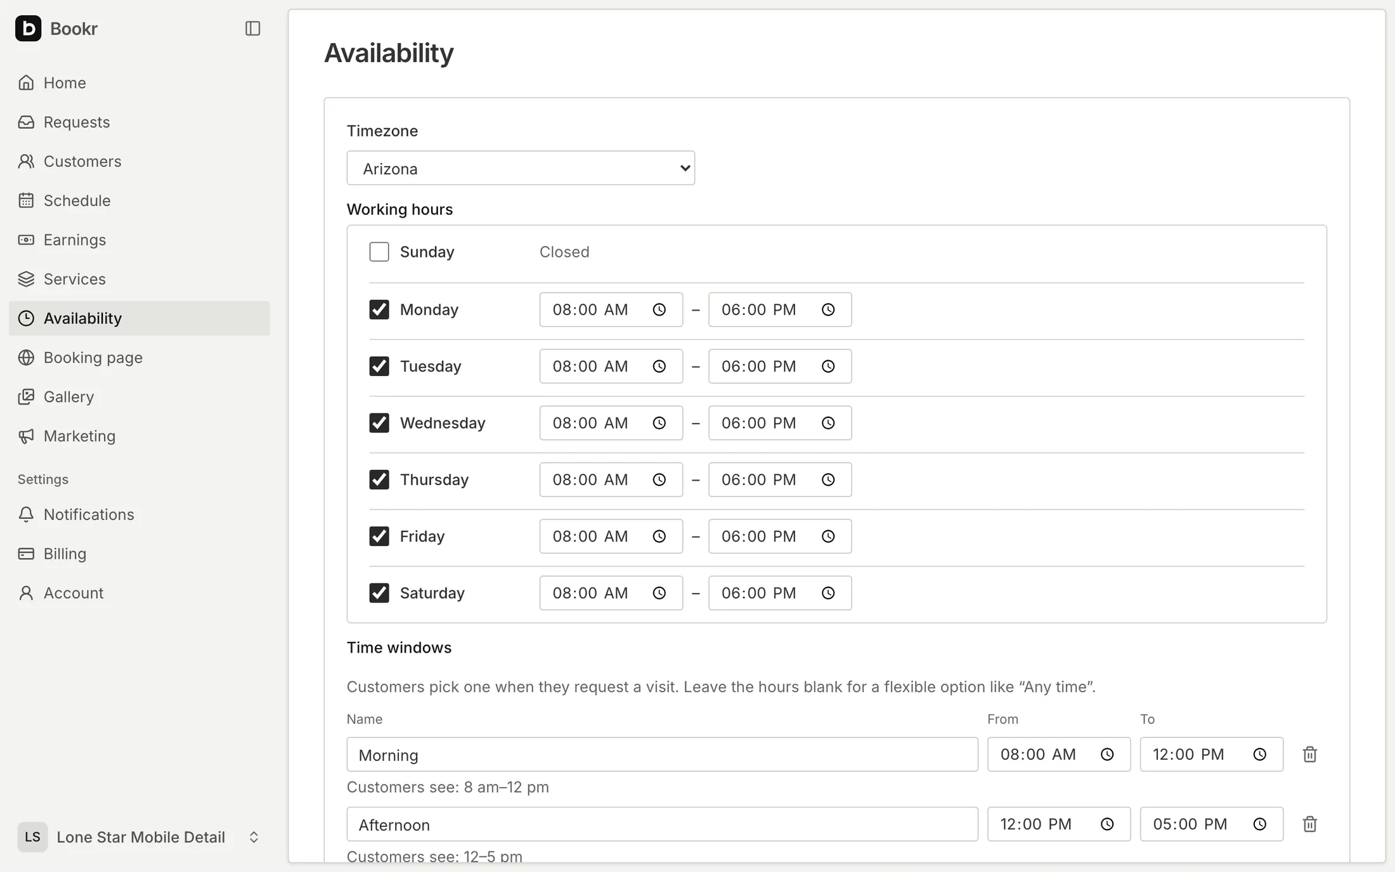Open clock picker for Saturday end time

click(x=828, y=593)
